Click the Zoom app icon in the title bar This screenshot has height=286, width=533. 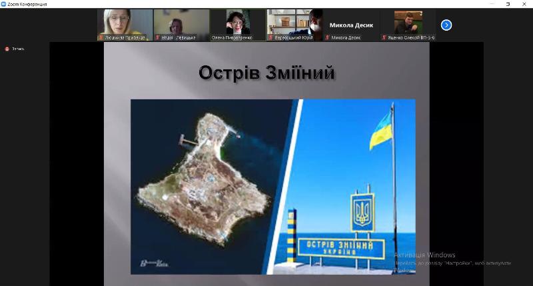click(x=3, y=4)
